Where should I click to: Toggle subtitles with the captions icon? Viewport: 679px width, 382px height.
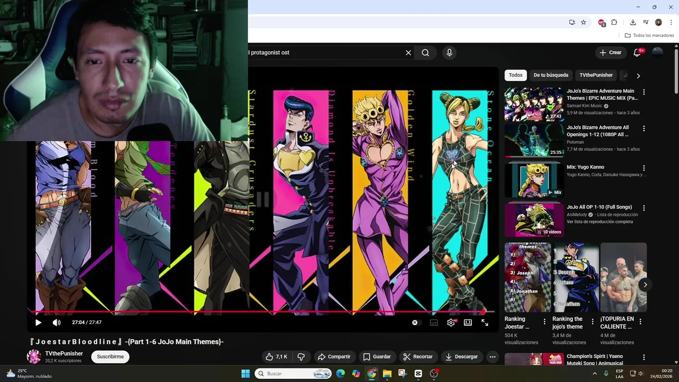[x=434, y=322]
